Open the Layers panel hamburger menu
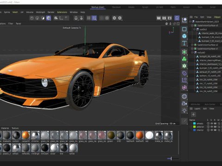This screenshot has height=166, width=222. [191, 109]
